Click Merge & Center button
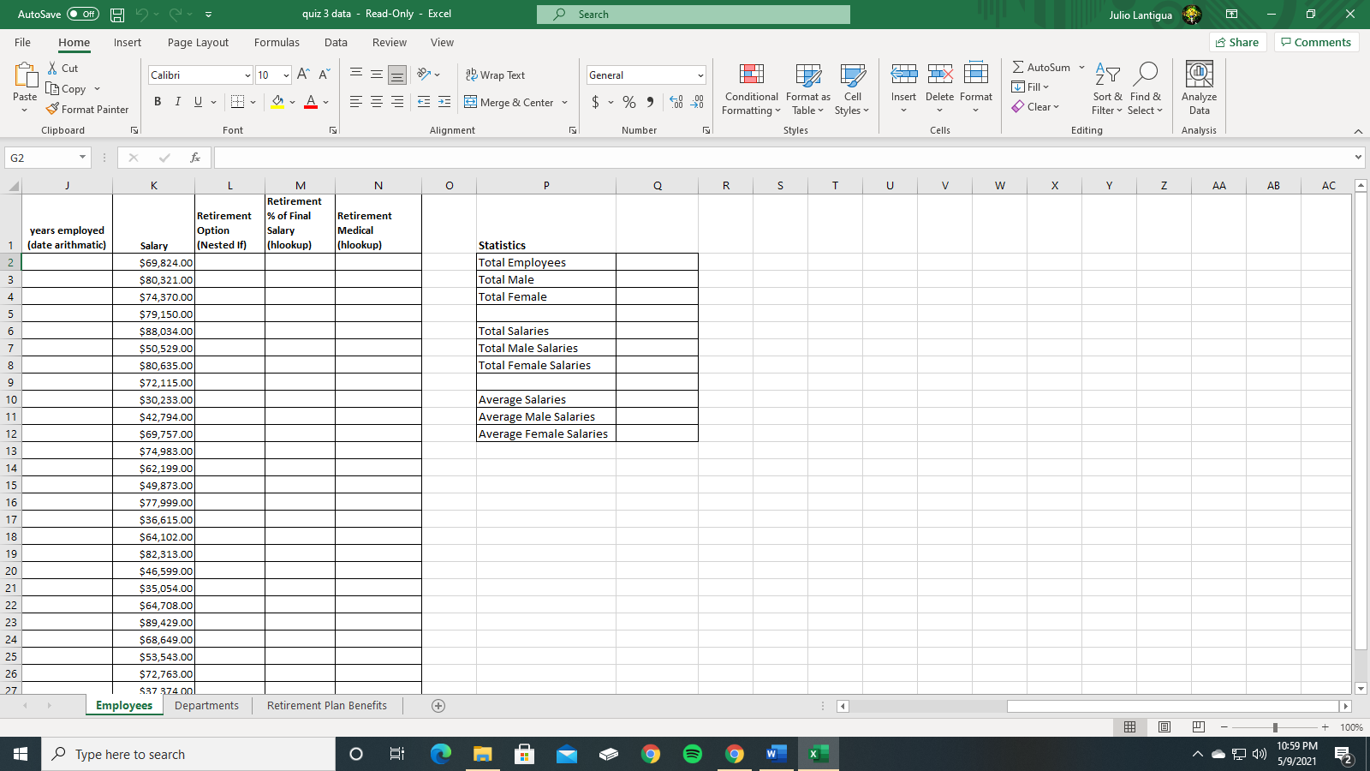Viewport: 1370px width, 771px height. (x=509, y=103)
